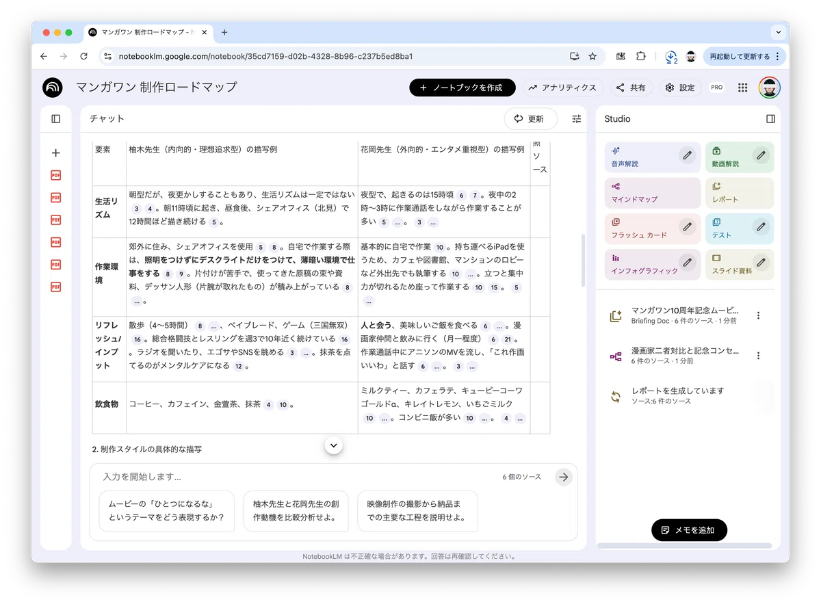Screen dimensions: 821x604
Task: Click suggestion 柚木先生と花岡先生の創作動機を比較分析せよ
Action: 296,510
